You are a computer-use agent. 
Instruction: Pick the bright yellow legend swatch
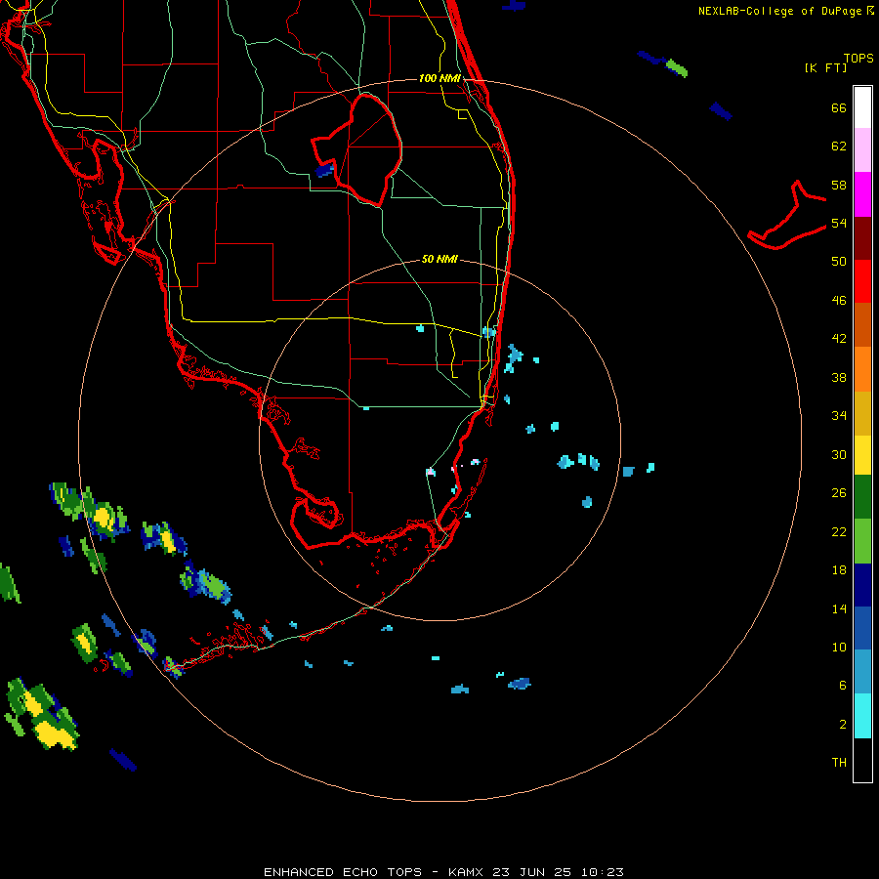click(x=862, y=455)
